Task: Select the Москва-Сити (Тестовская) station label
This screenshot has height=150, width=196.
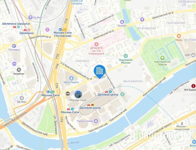Action: [63, 34]
